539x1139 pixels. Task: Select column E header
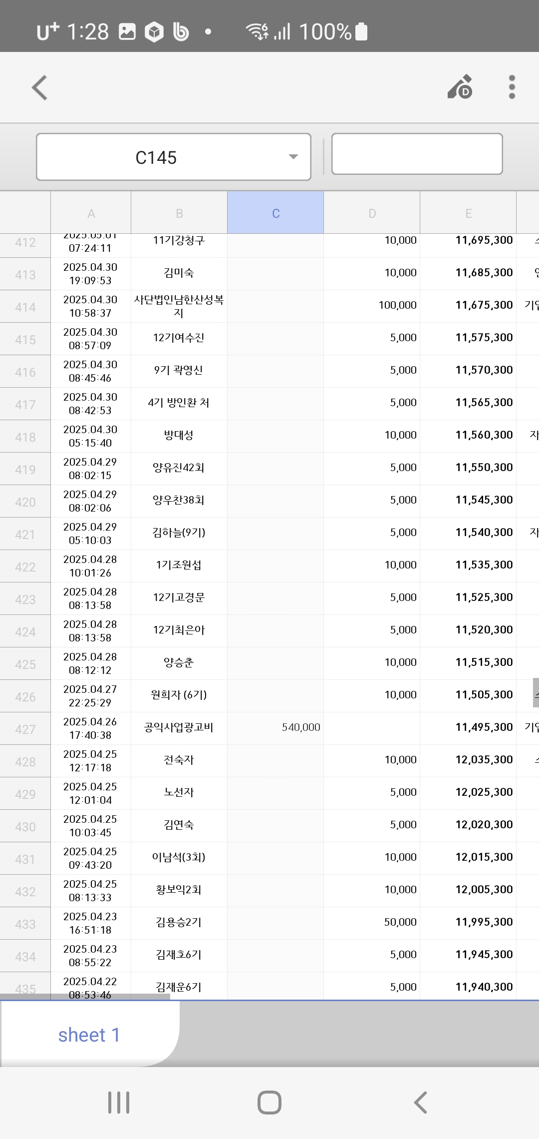[468, 213]
